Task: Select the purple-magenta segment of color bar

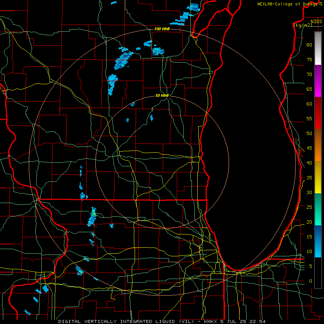Action: coord(318,81)
